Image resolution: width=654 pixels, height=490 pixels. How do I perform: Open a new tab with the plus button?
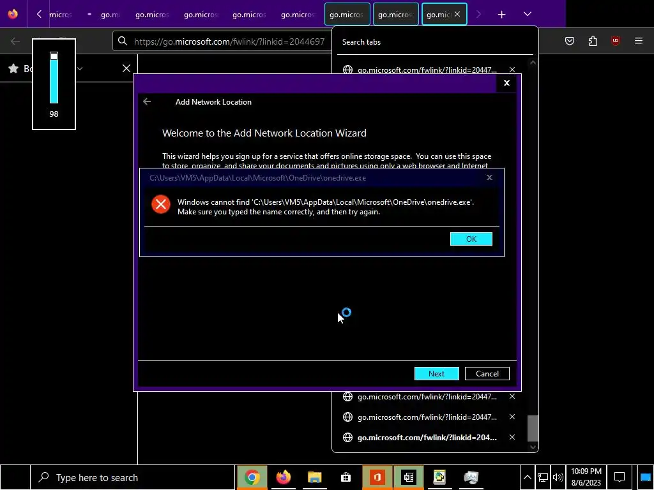502,15
